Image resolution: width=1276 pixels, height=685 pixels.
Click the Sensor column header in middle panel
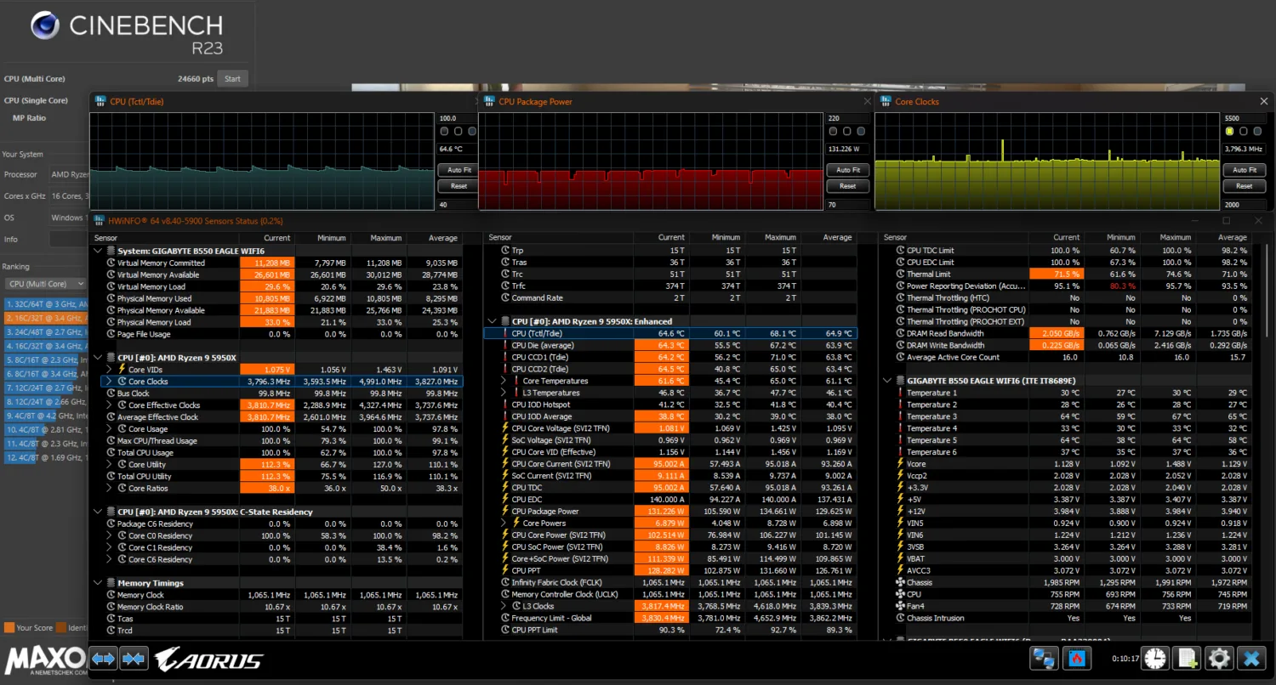pyautogui.click(x=500, y=238)
